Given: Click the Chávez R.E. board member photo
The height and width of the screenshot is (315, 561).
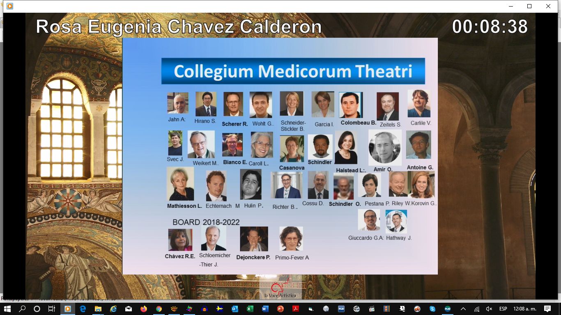Looking at the screenshot, I should [180, 240].
